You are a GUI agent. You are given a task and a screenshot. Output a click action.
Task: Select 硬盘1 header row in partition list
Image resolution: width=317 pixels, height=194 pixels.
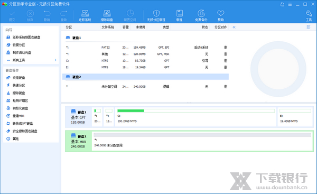point(145,38)
